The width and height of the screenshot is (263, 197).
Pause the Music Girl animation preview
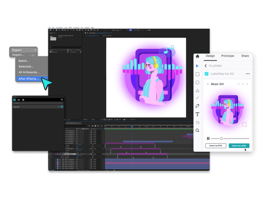point(208,139)
